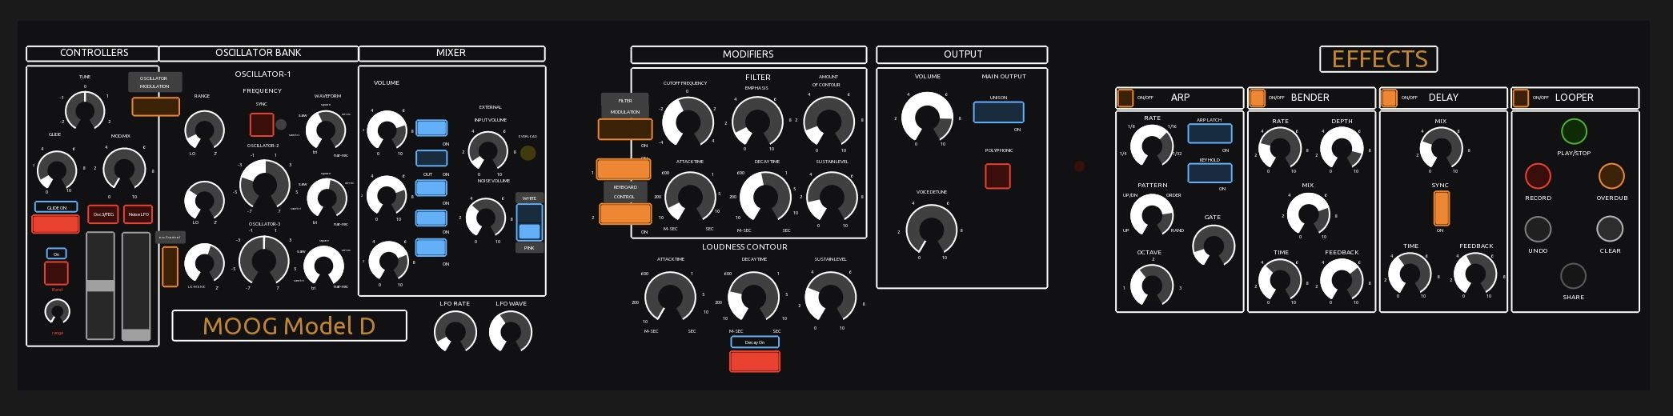Click the looper Undo button

point(1538,230)
